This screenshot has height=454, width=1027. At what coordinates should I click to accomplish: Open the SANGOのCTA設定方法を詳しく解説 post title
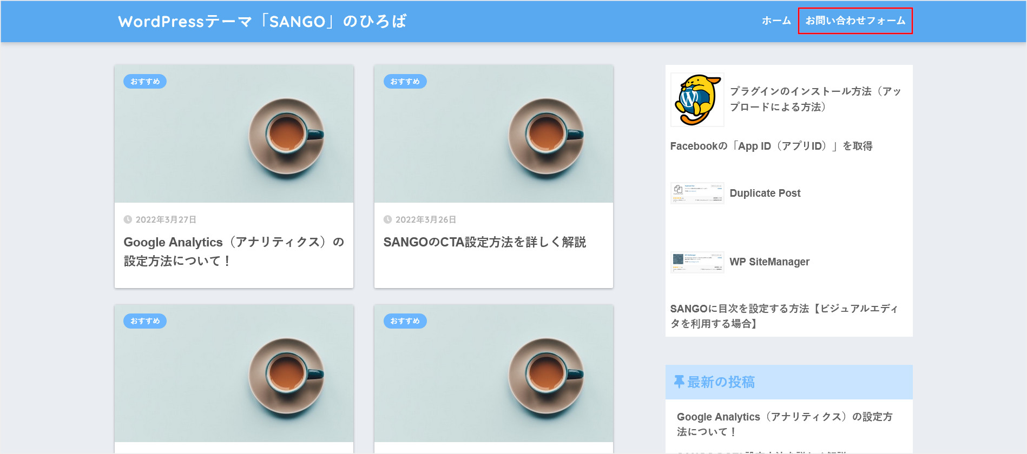484,242
